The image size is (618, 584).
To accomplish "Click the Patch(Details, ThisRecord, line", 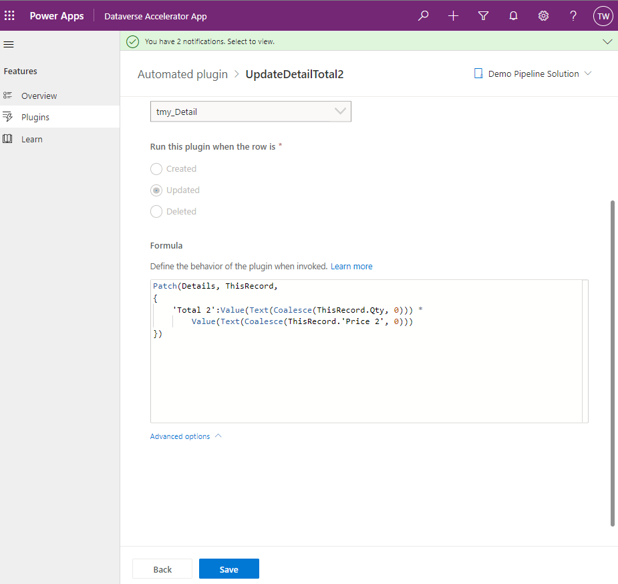I will tap(215, 286).
